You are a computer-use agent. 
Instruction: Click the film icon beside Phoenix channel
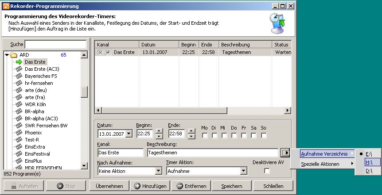(x=19, y=133)
